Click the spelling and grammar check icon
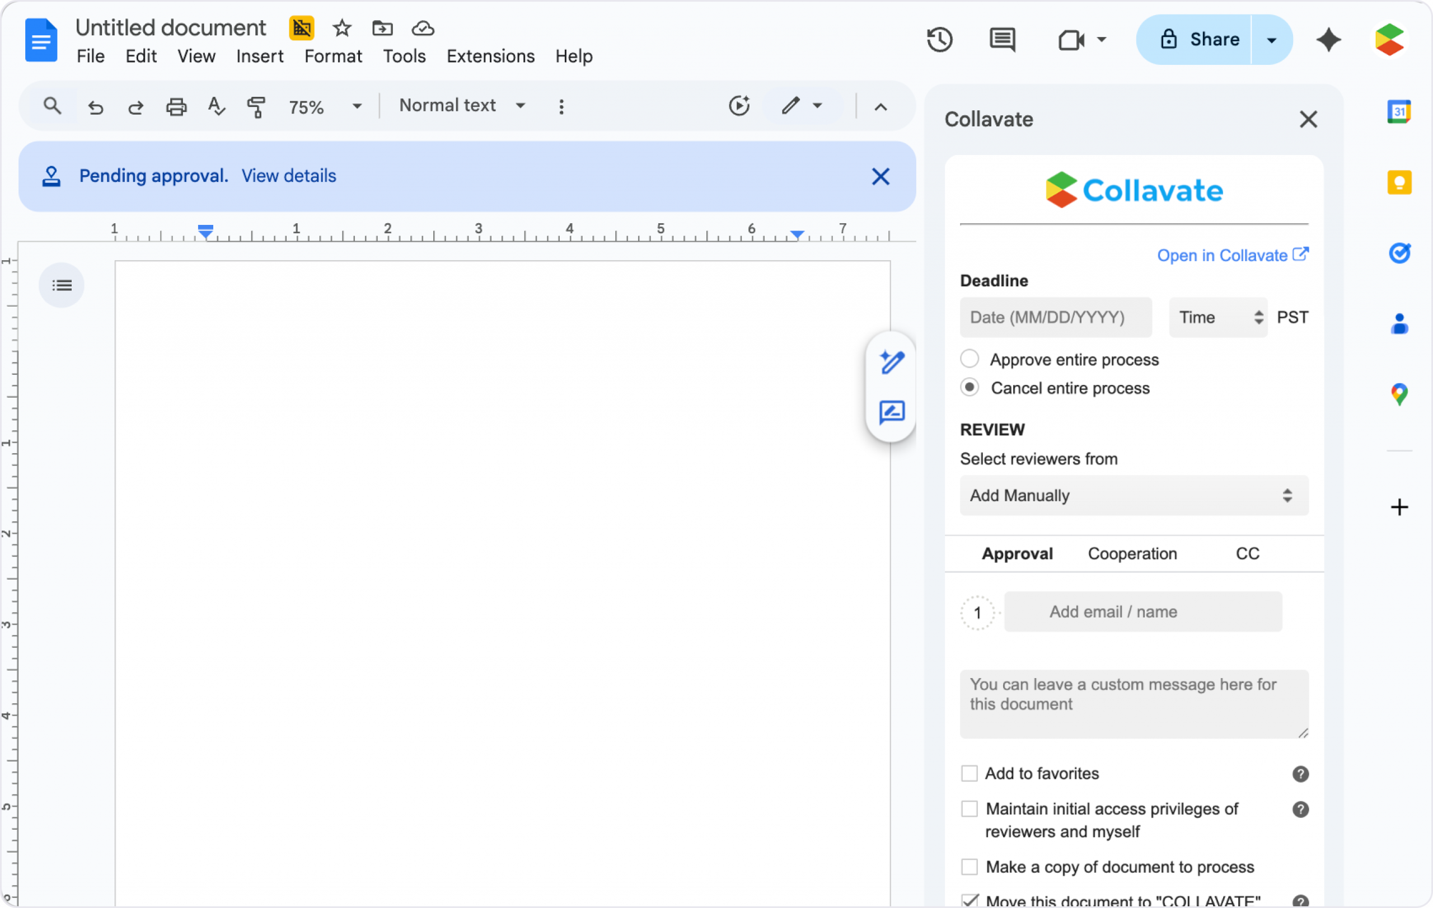Viewport: 1433px width, 908px height. (x=216, y=107)
